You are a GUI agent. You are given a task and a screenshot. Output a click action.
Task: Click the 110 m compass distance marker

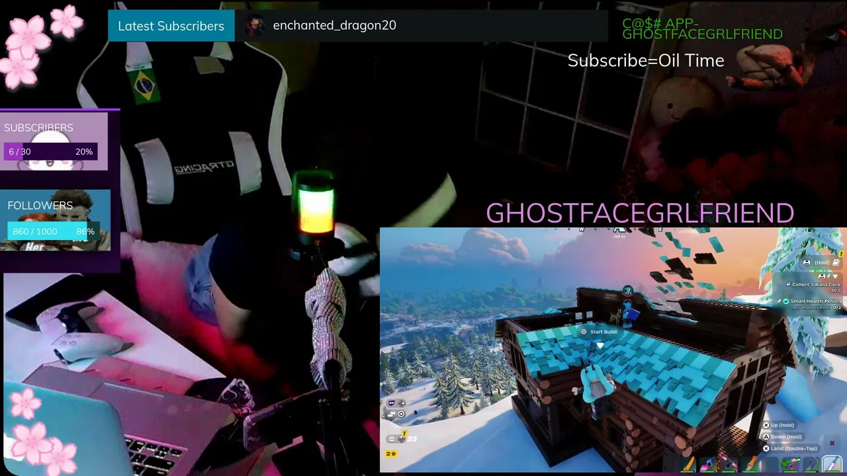coord(619,237)
